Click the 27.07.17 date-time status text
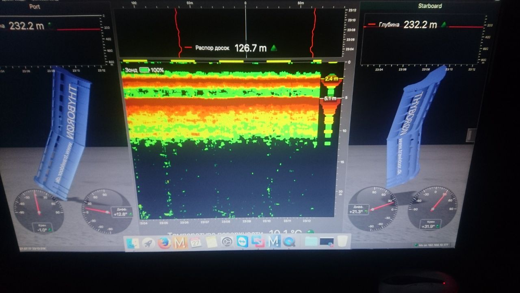The image size is (520, 293). point(33,248)
